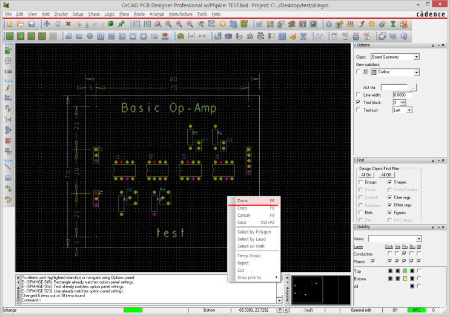Open the Route menu
Viewport: 450px width, 316px height.
coord(139,13)
